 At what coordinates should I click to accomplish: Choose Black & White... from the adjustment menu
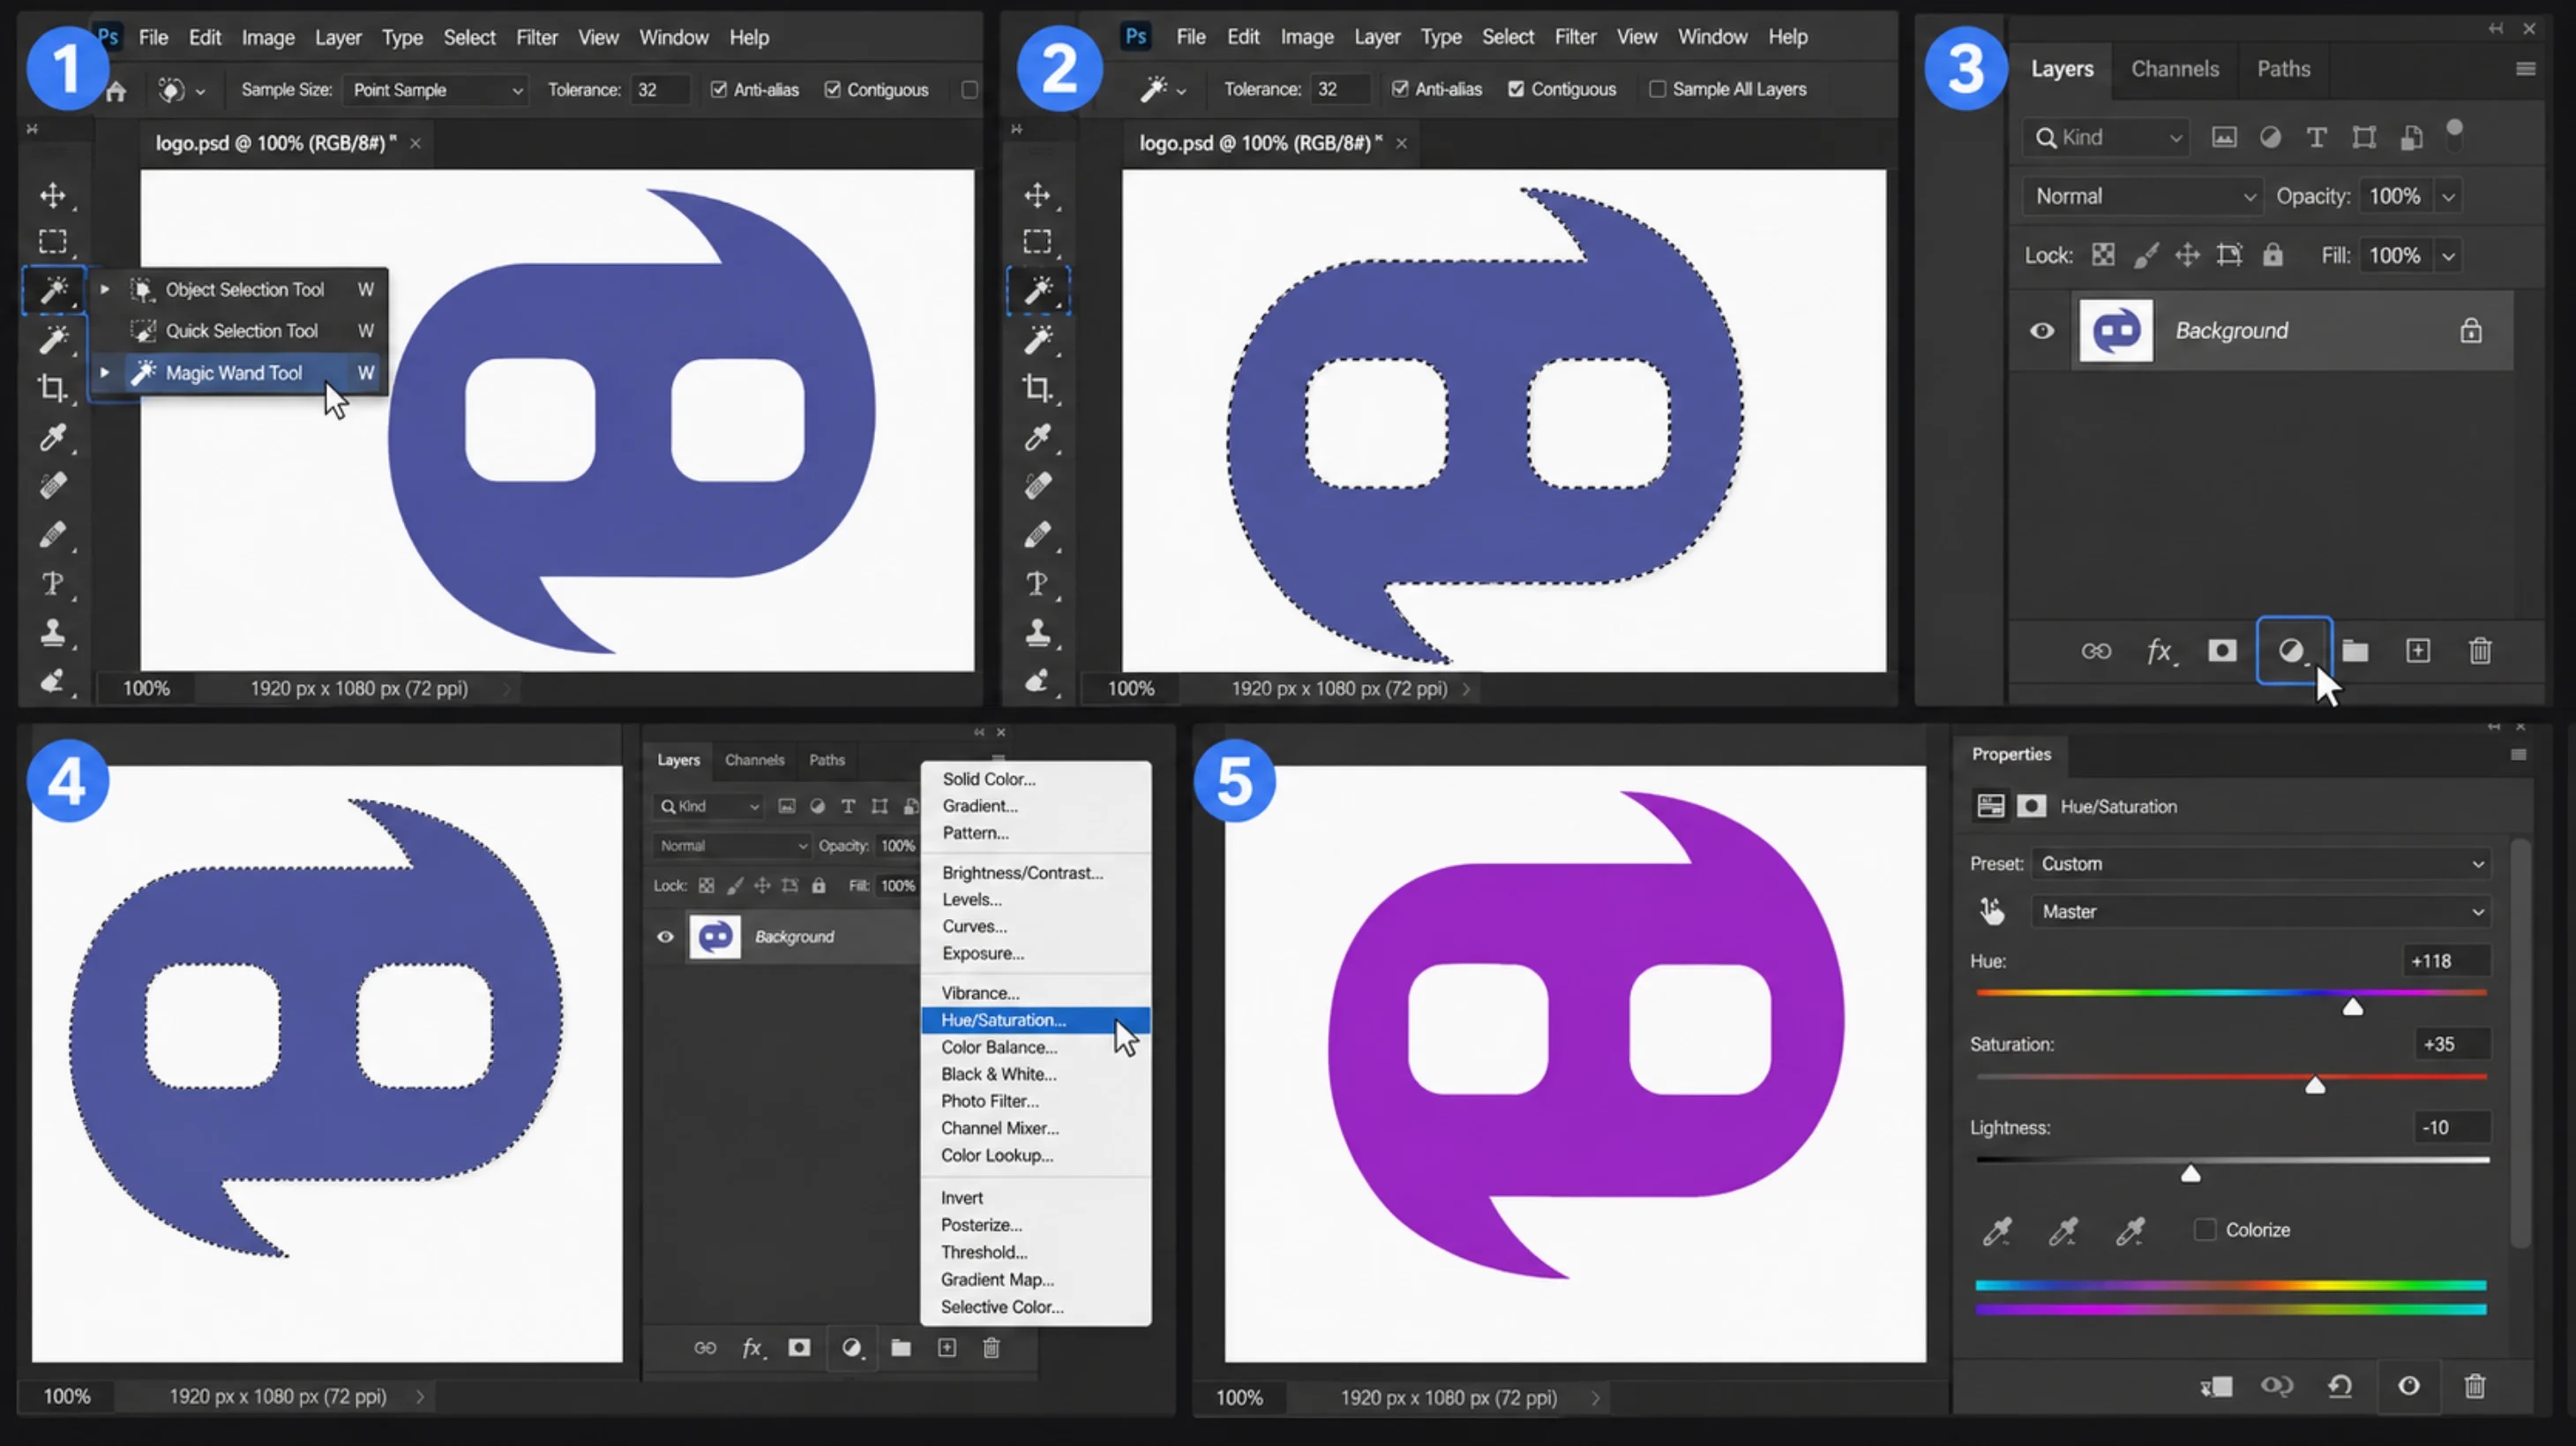[x=1035, y=1073]
